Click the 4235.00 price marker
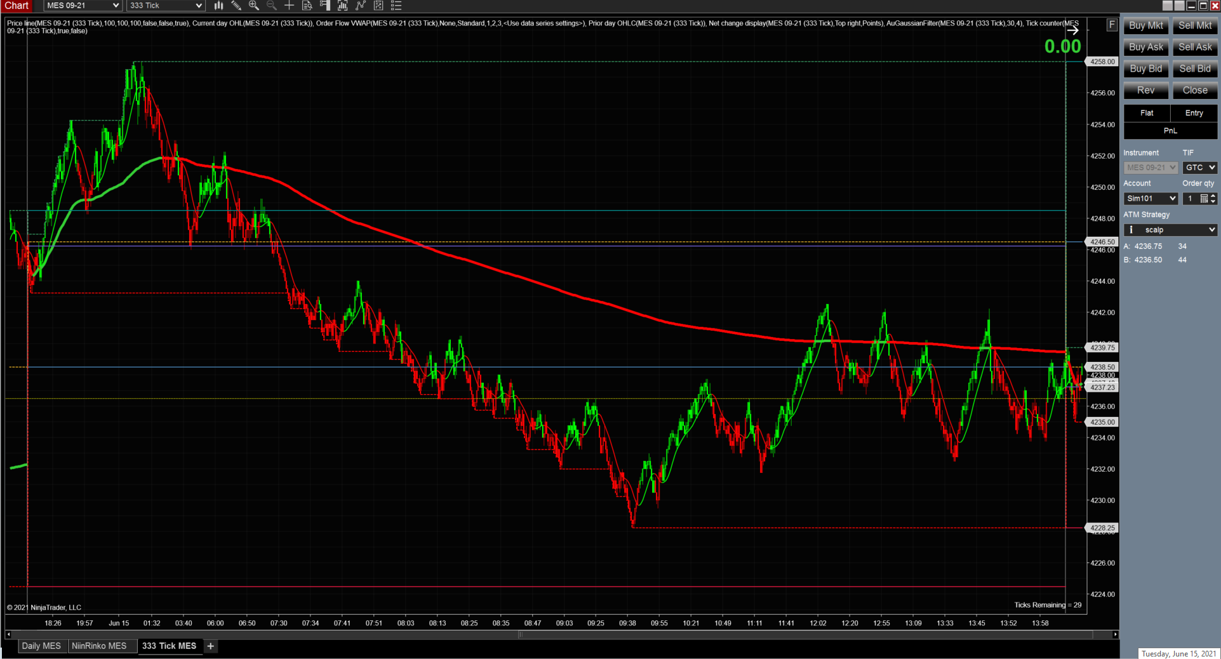1221x659 pixels. 1102,422
